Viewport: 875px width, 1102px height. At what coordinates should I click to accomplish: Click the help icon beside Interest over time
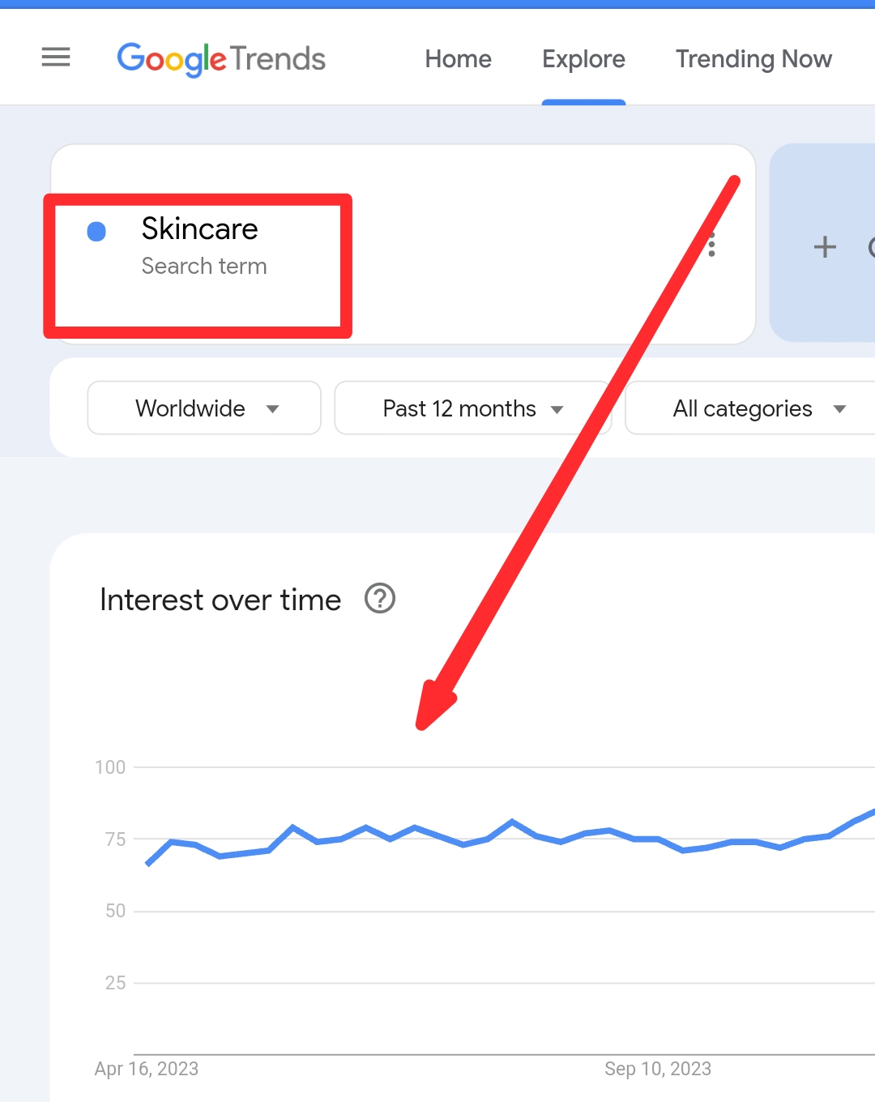point(379,599)
